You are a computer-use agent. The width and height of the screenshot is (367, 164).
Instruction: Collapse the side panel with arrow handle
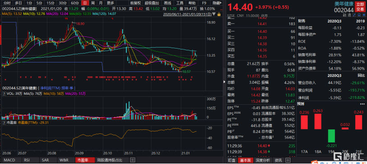click(225, 82)
